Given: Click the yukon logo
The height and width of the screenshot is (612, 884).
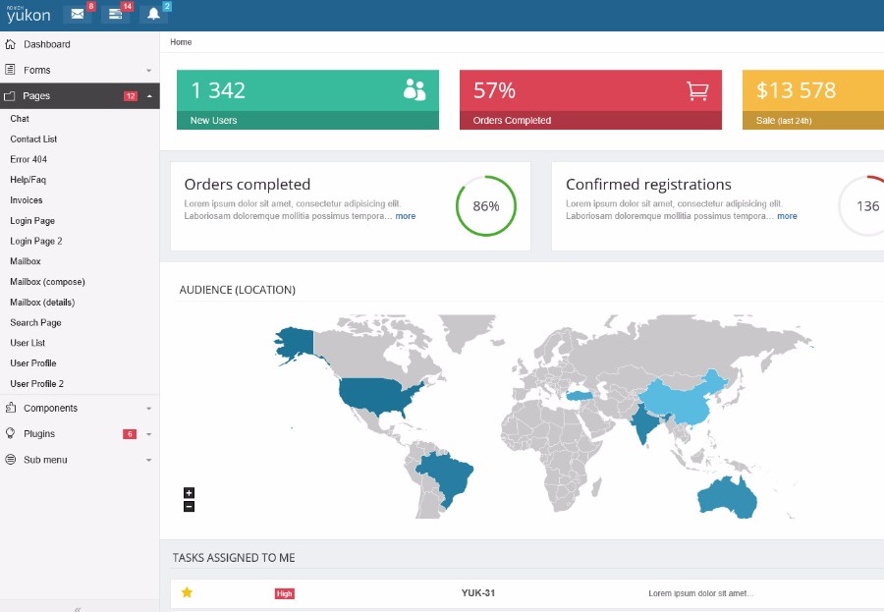Looking at the screenshot, I should point(28,15).
